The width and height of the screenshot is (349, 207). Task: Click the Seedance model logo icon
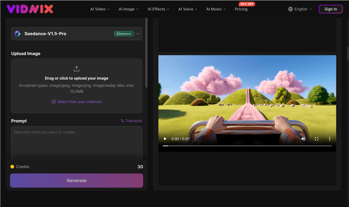(x=18, y=34)
